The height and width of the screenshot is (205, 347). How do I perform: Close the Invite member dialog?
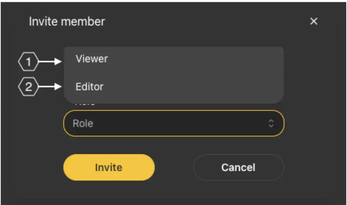pyautogui.click(x=313, y=22)
